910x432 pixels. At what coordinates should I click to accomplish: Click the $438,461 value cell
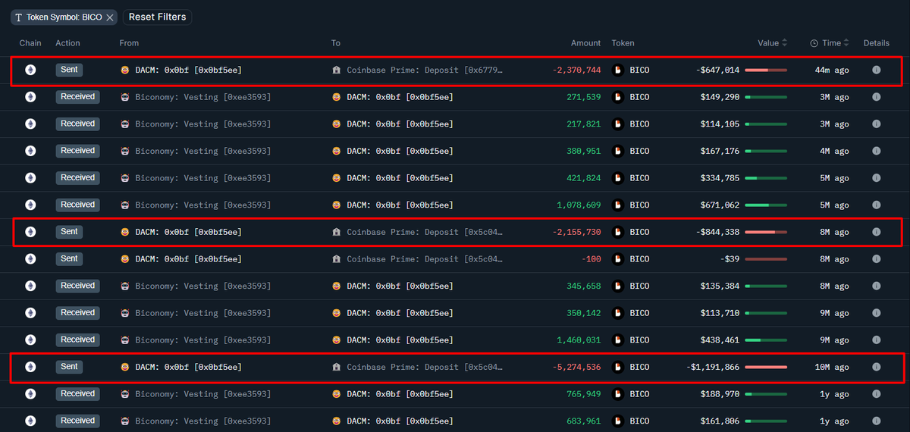[720, 340]
